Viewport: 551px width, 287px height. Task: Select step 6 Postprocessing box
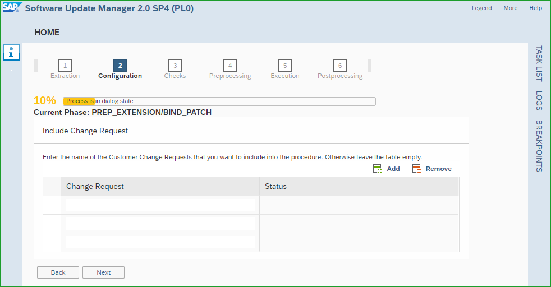340,66
